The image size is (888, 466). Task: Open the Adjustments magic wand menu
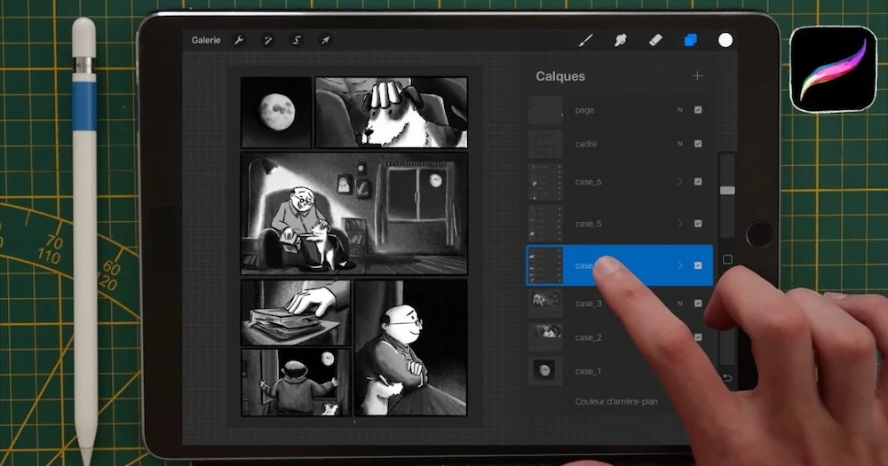(x=268, y=40)
